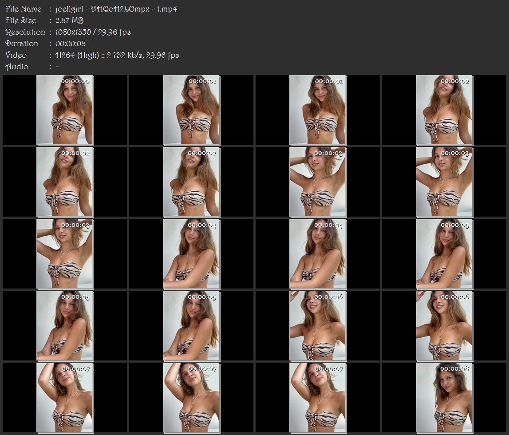Open the first frame stamped 00:00:04

(191, 254)
